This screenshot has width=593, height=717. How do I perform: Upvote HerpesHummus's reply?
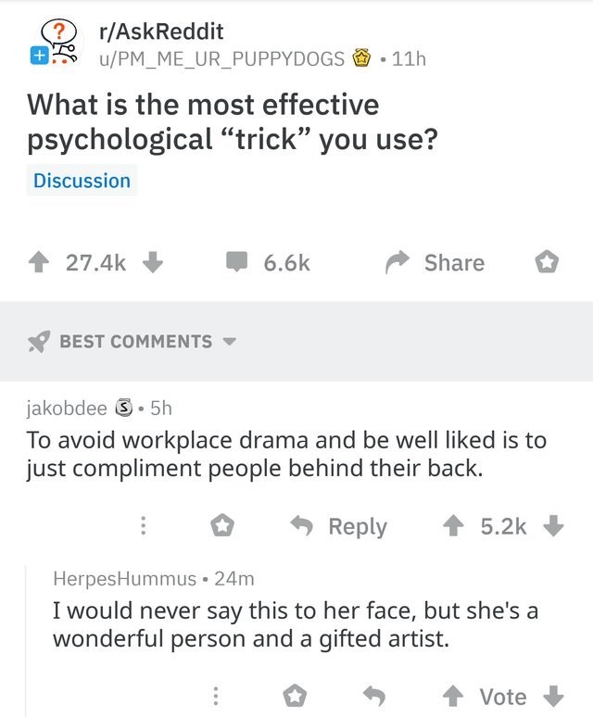click(453, 697)
